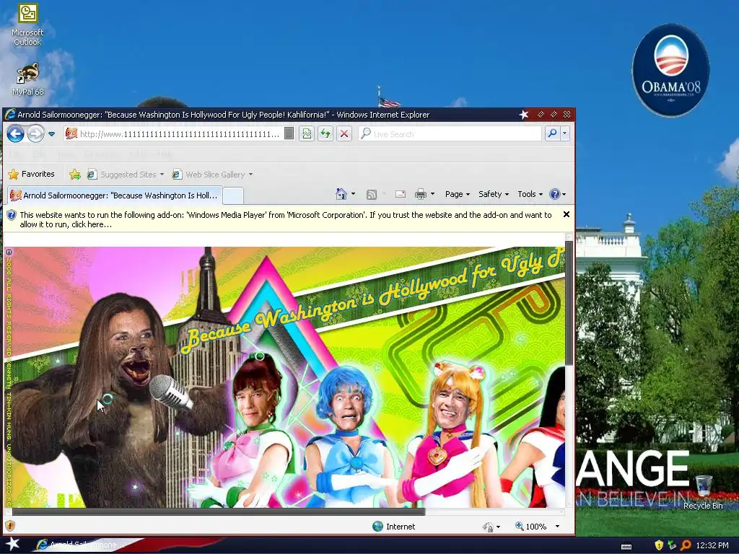Click the Print icon

pyautogui.click(x=421, y=194)
